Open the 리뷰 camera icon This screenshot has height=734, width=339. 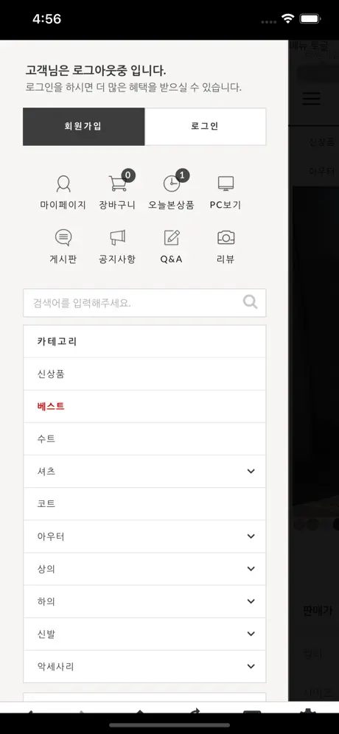click(226, 237)
